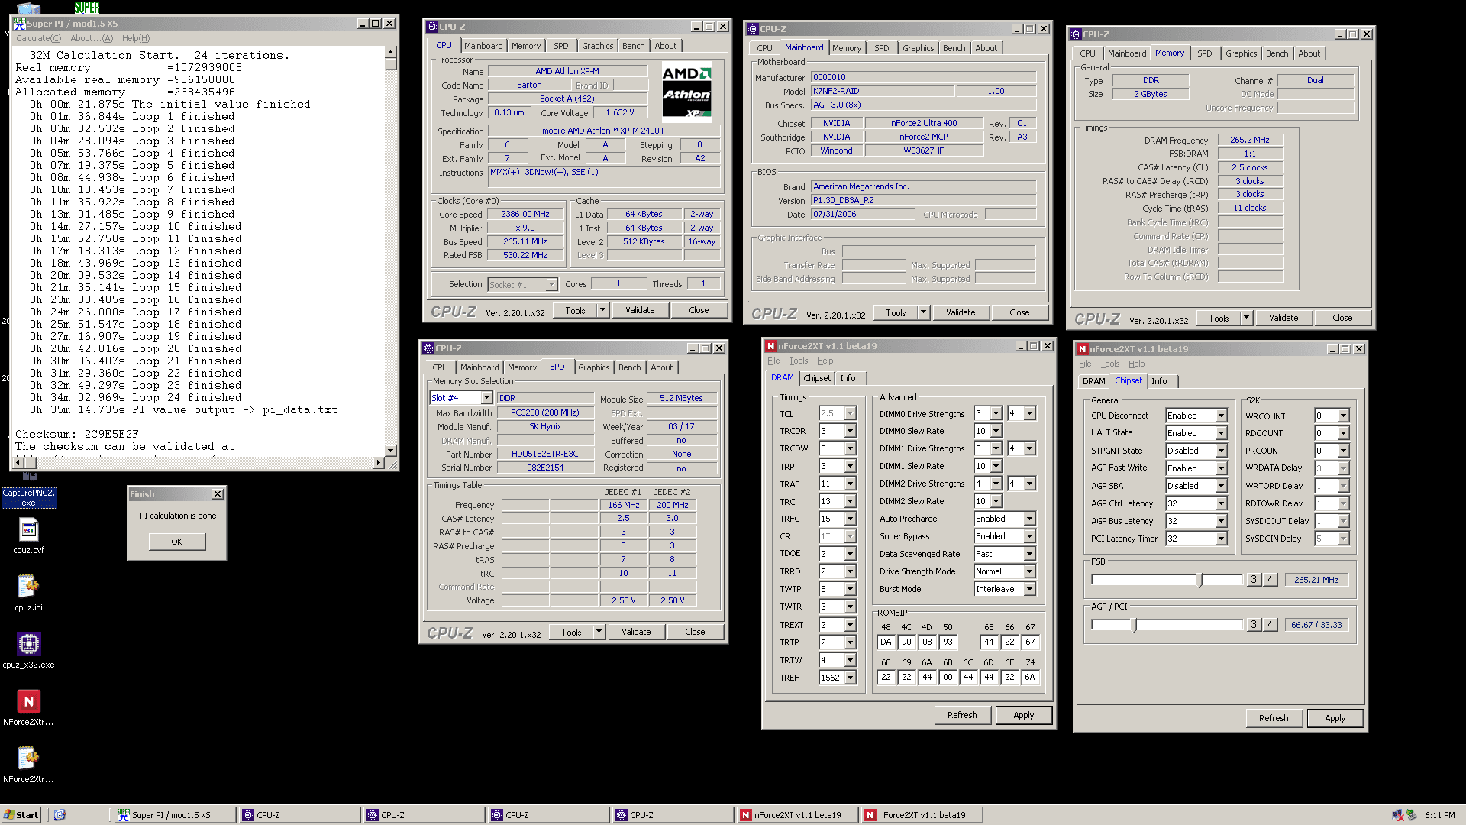Screen dimensions: 1466x825
Task: Open the Windows Start menu
Action: point(21,815)
